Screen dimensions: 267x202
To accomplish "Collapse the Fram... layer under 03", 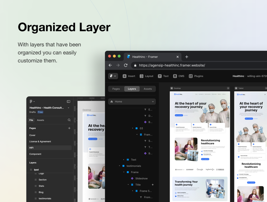I will point(137,135).
